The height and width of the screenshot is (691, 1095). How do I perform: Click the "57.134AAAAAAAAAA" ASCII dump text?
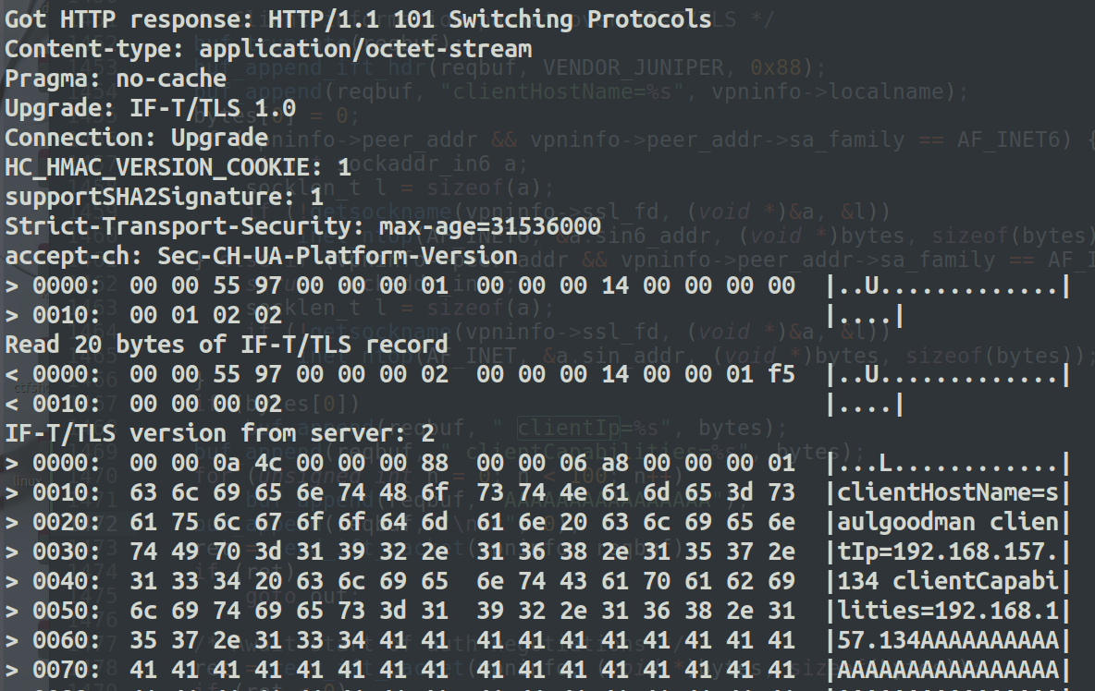[948, 640]
